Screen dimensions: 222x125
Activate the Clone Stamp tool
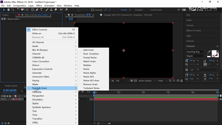point(51,10)
